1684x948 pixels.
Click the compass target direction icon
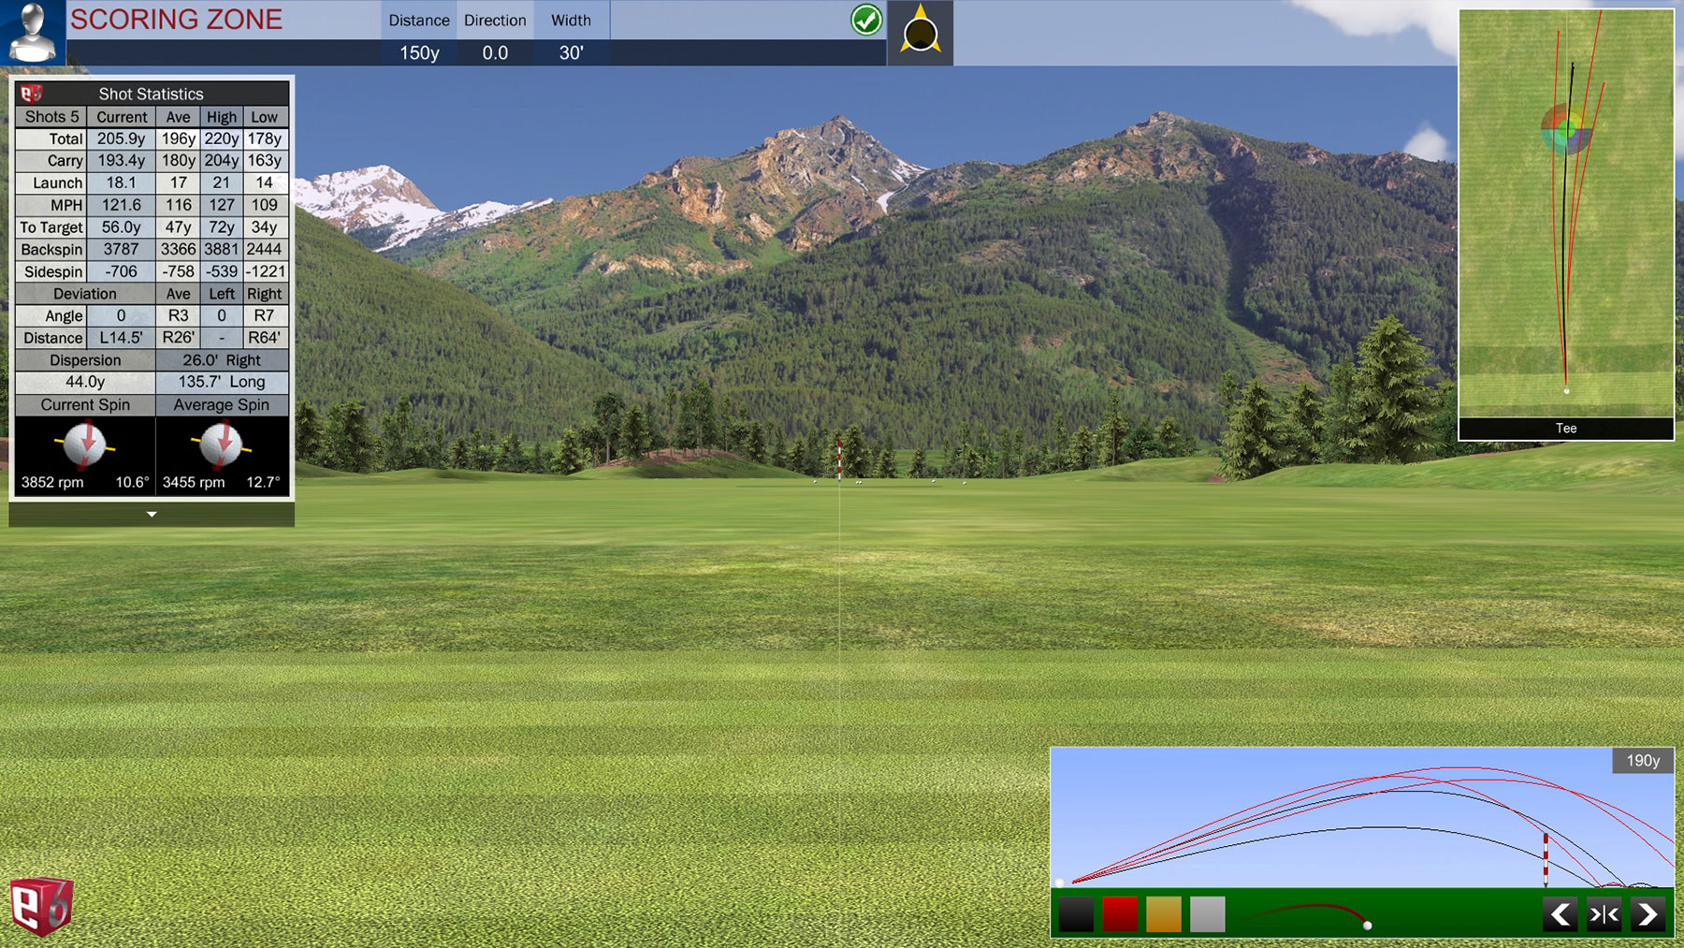921,33
